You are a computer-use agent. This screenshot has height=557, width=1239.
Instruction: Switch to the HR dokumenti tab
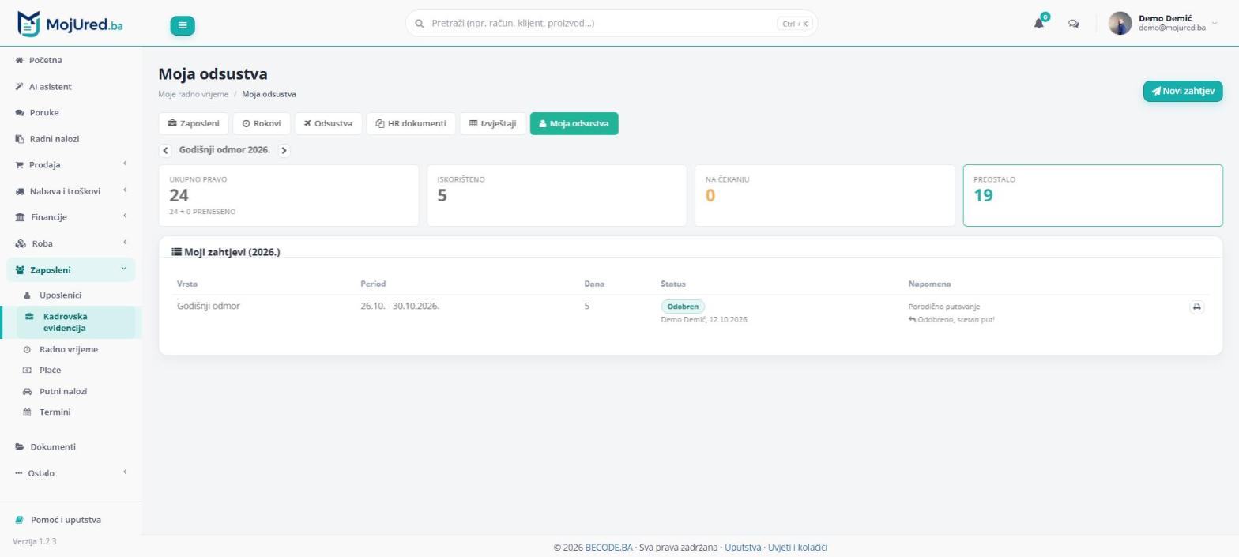[x=411, y=123]
